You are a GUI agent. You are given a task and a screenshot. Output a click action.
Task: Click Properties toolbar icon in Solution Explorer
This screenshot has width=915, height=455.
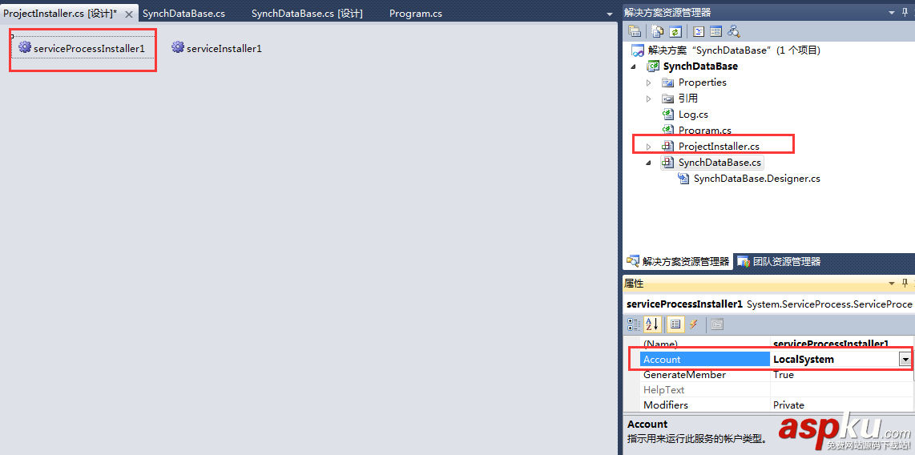point(635,31)
